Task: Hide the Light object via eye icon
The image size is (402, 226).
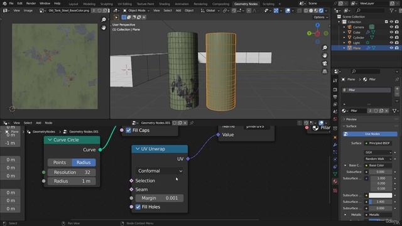Action: 391,43
